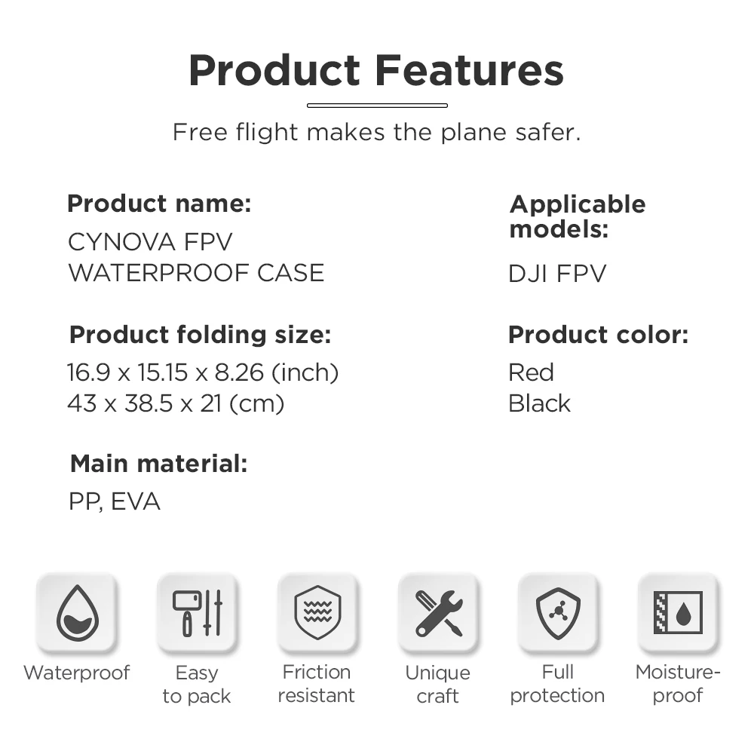Viewport: 754px width, 754px height.
Task: Choose the Black color option text
Action: (539, 403)
